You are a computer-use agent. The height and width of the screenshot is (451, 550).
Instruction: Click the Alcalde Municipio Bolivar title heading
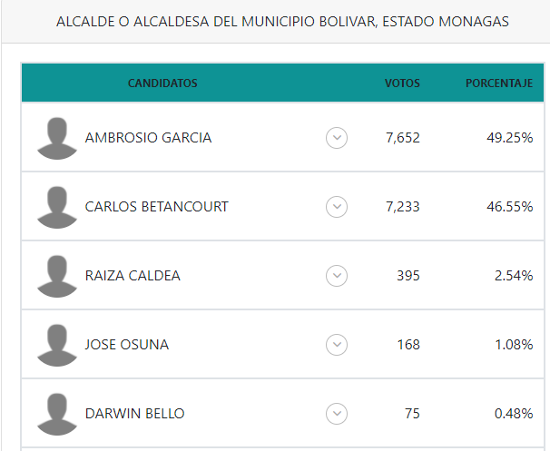point(282,22)
